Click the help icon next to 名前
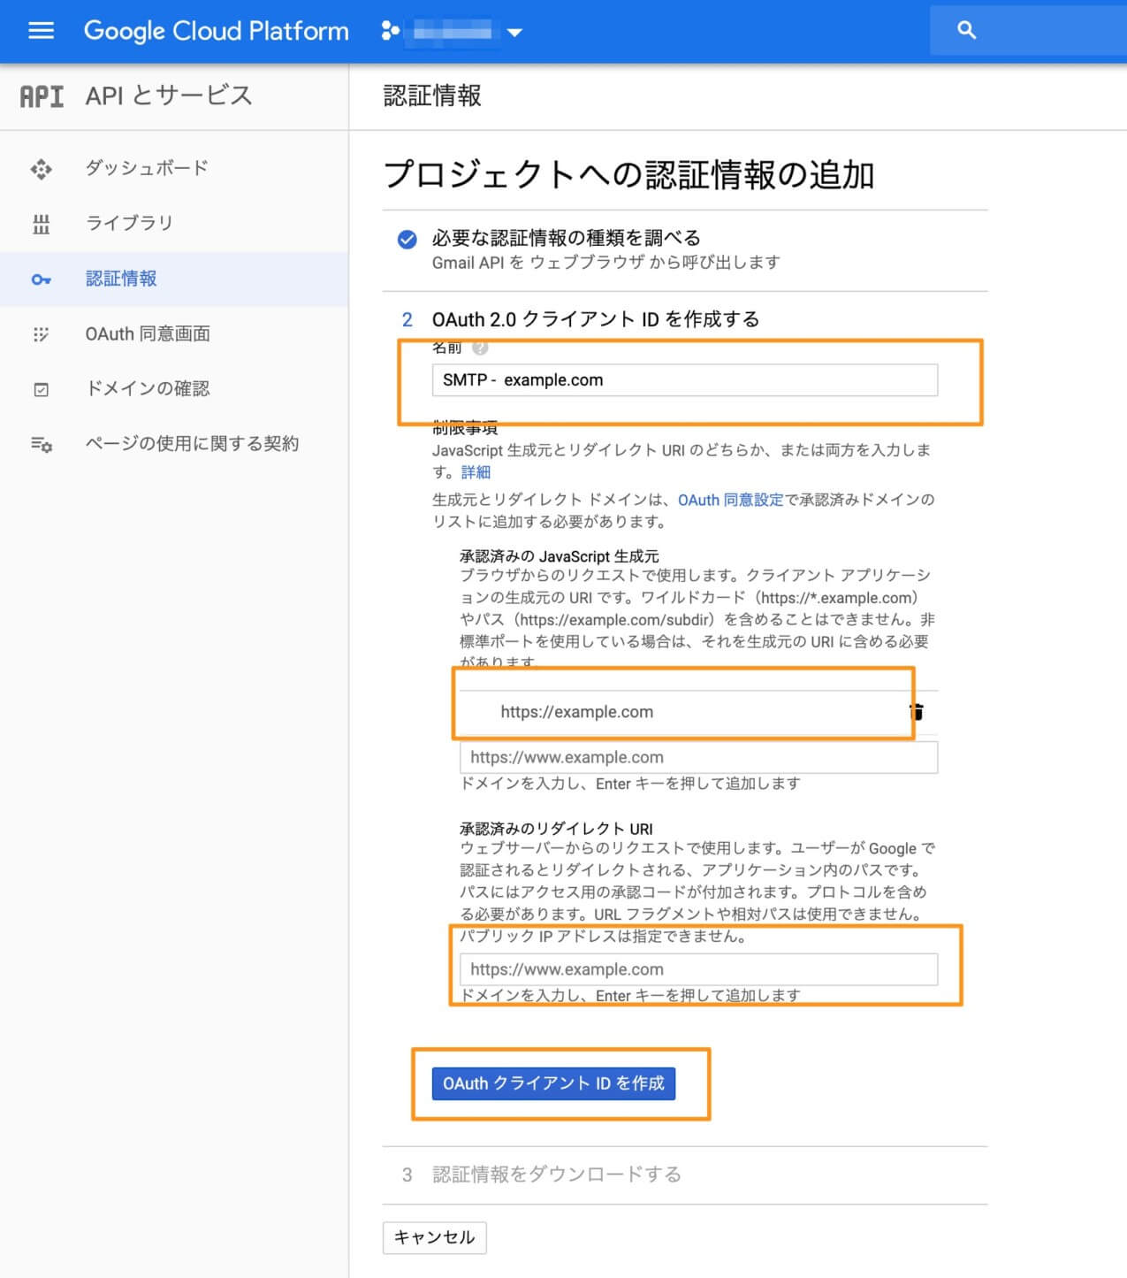Screen dimensions: 1127x1278 coord(480,348)
